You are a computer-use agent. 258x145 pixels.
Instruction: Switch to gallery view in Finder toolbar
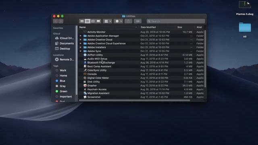[x=98, y=21]
